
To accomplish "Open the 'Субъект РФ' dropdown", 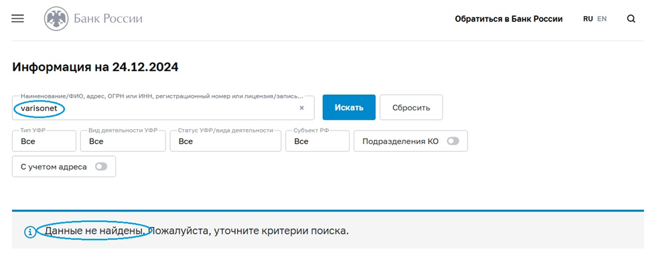I will (x=317, y=141).
